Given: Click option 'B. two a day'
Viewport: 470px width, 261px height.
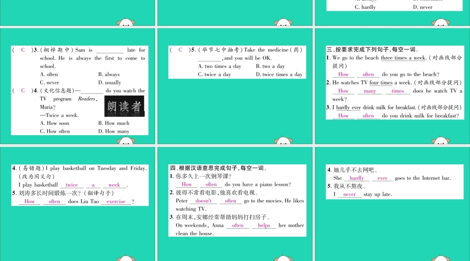Looking at the screenshot, I should (270, 66).
